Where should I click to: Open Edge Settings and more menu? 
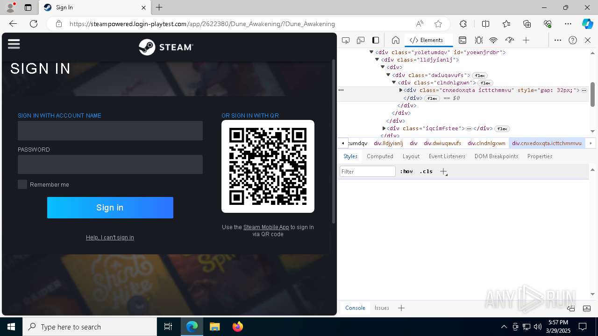(568, 24)
